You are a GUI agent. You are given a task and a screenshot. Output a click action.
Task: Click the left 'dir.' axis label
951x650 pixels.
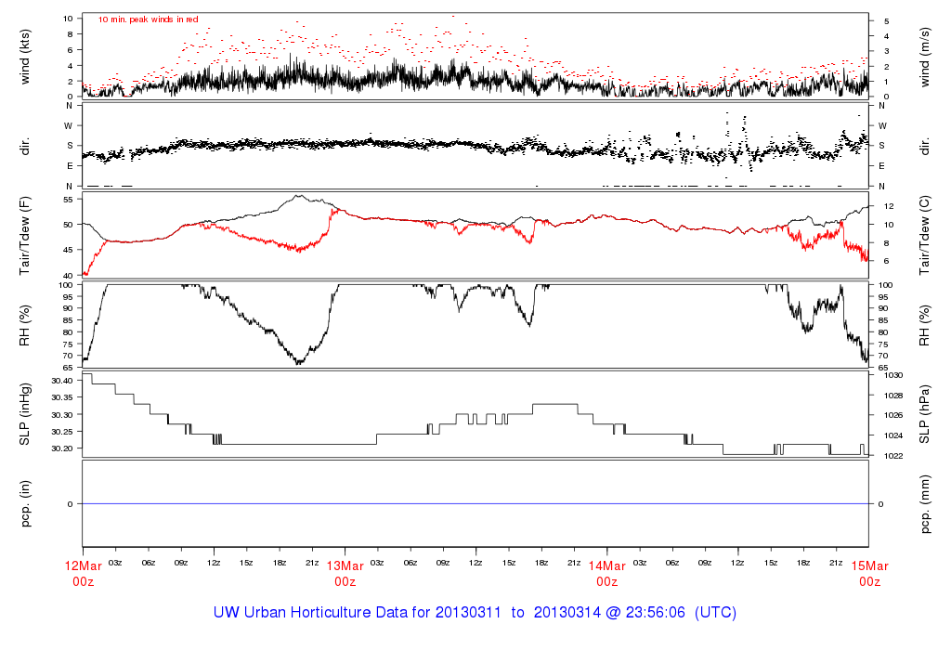(x=25, y=146)
